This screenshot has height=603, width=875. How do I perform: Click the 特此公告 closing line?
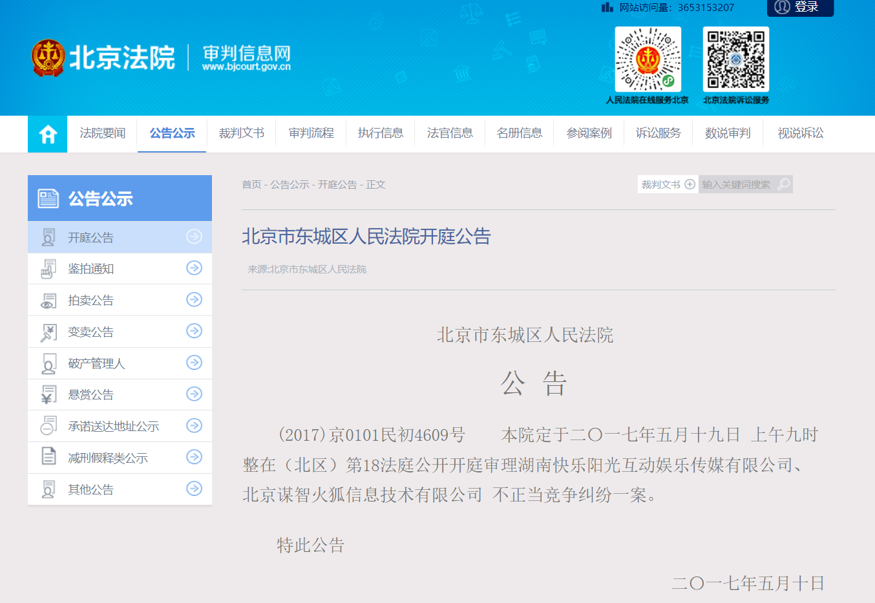coord(311,545)
